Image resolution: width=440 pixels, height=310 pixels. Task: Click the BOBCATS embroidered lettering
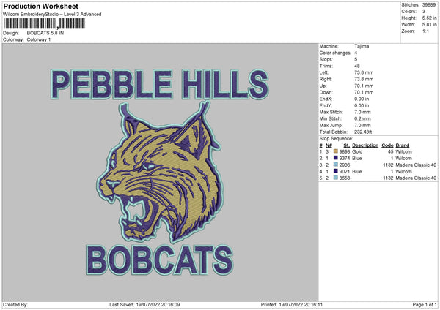pyautogui.click(x=160, y=260)
